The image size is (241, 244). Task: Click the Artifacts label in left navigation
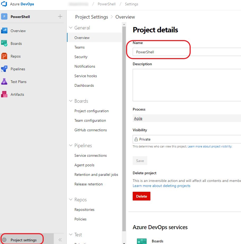(x=17, y=94)
